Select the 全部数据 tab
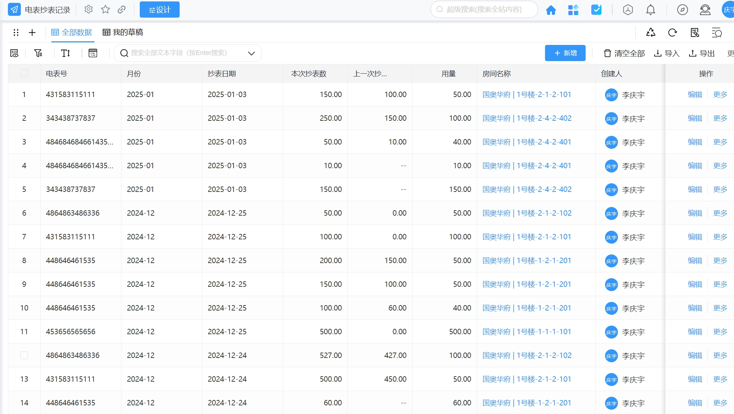The width and height of the screenshot is (734, 414). click(71, 32)
